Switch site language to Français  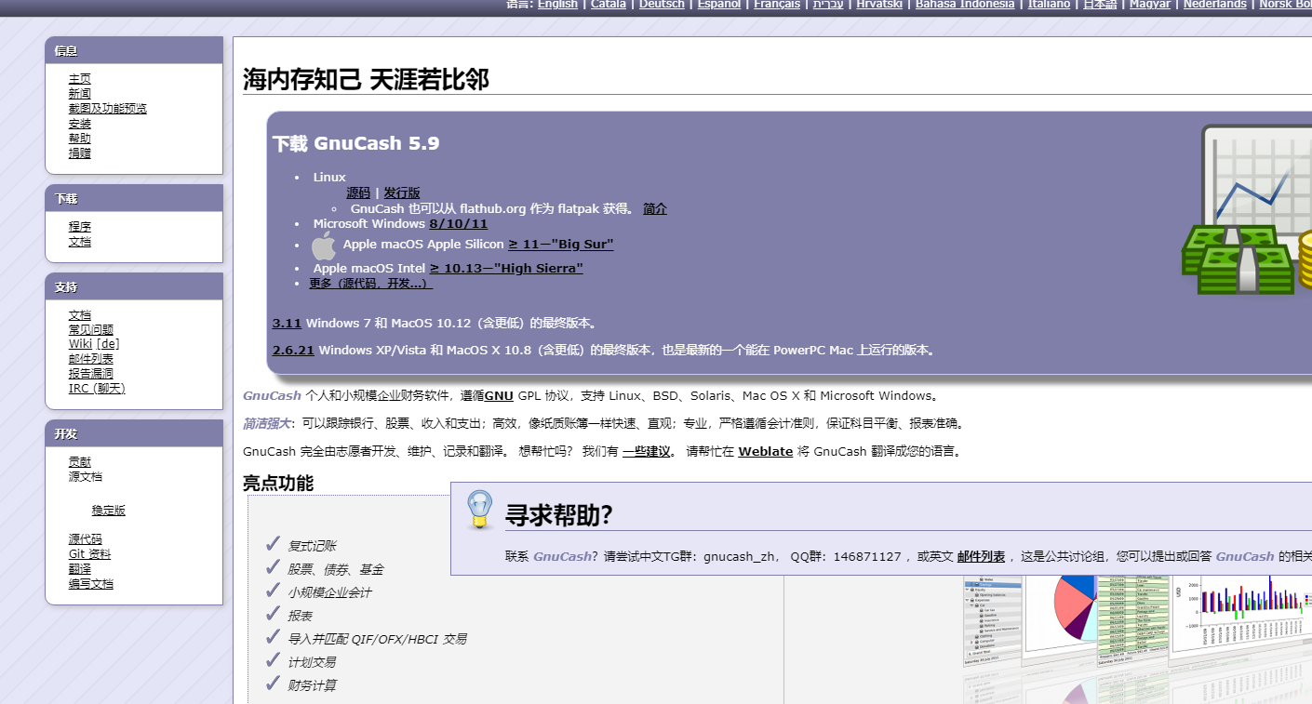tap(777, 5)
